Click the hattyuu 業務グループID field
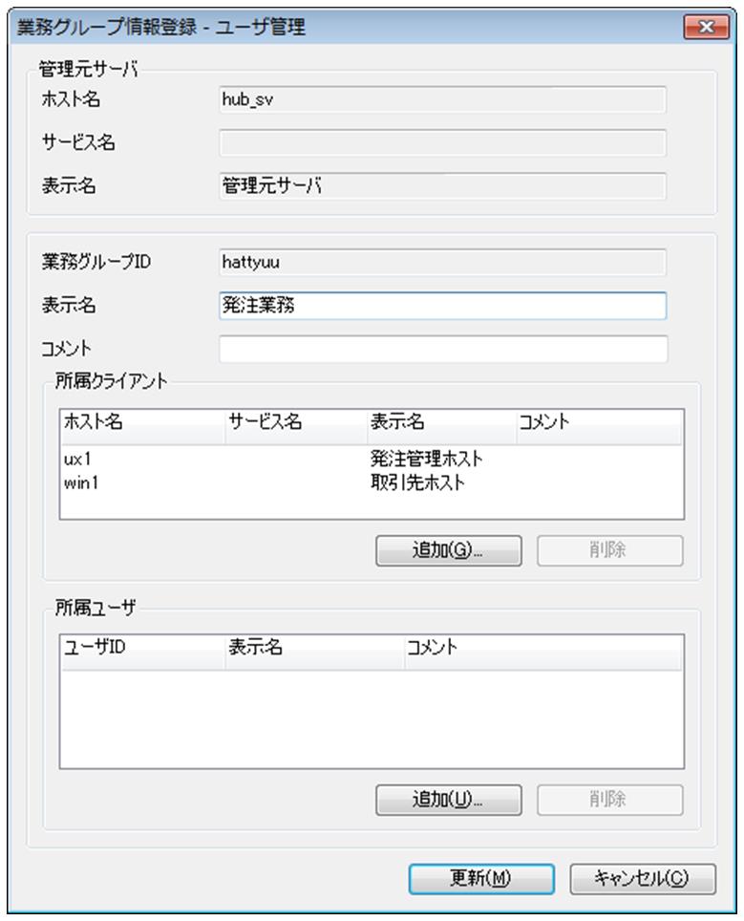The height and width of the screenshot is (921, 744). pos(443,262)
